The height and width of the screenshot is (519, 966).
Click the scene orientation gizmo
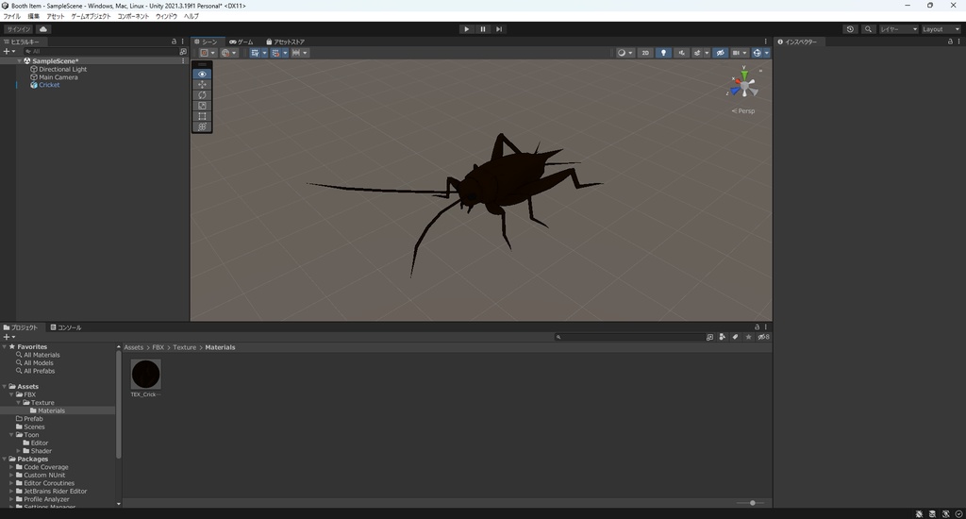[x=744, y=86]
